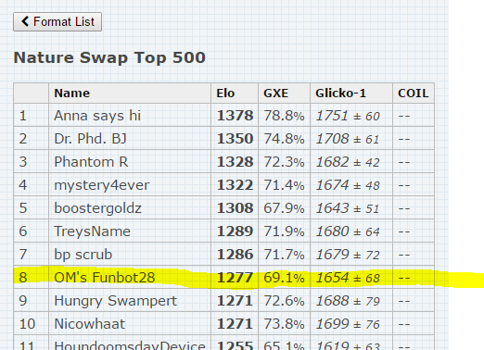484x350 pixels.
Task: Click Glicko-1 value 1674 ± 48
Action: click(x=348, y=185)
